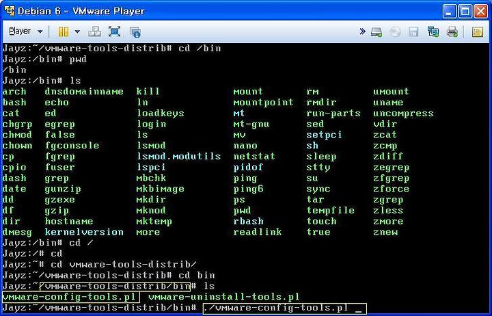Click the tempfile entry
This screenshot has width=492, height=316.
[331, 211]
